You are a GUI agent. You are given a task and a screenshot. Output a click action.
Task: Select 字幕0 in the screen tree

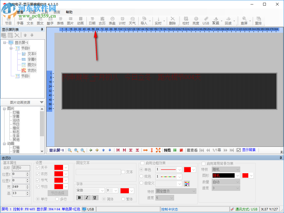click(x=32, y=59)
